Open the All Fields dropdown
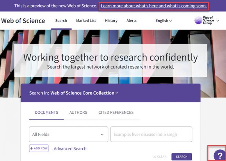This screenshot has width=226, height=161. pyautogui.click(x=68, y=134)
